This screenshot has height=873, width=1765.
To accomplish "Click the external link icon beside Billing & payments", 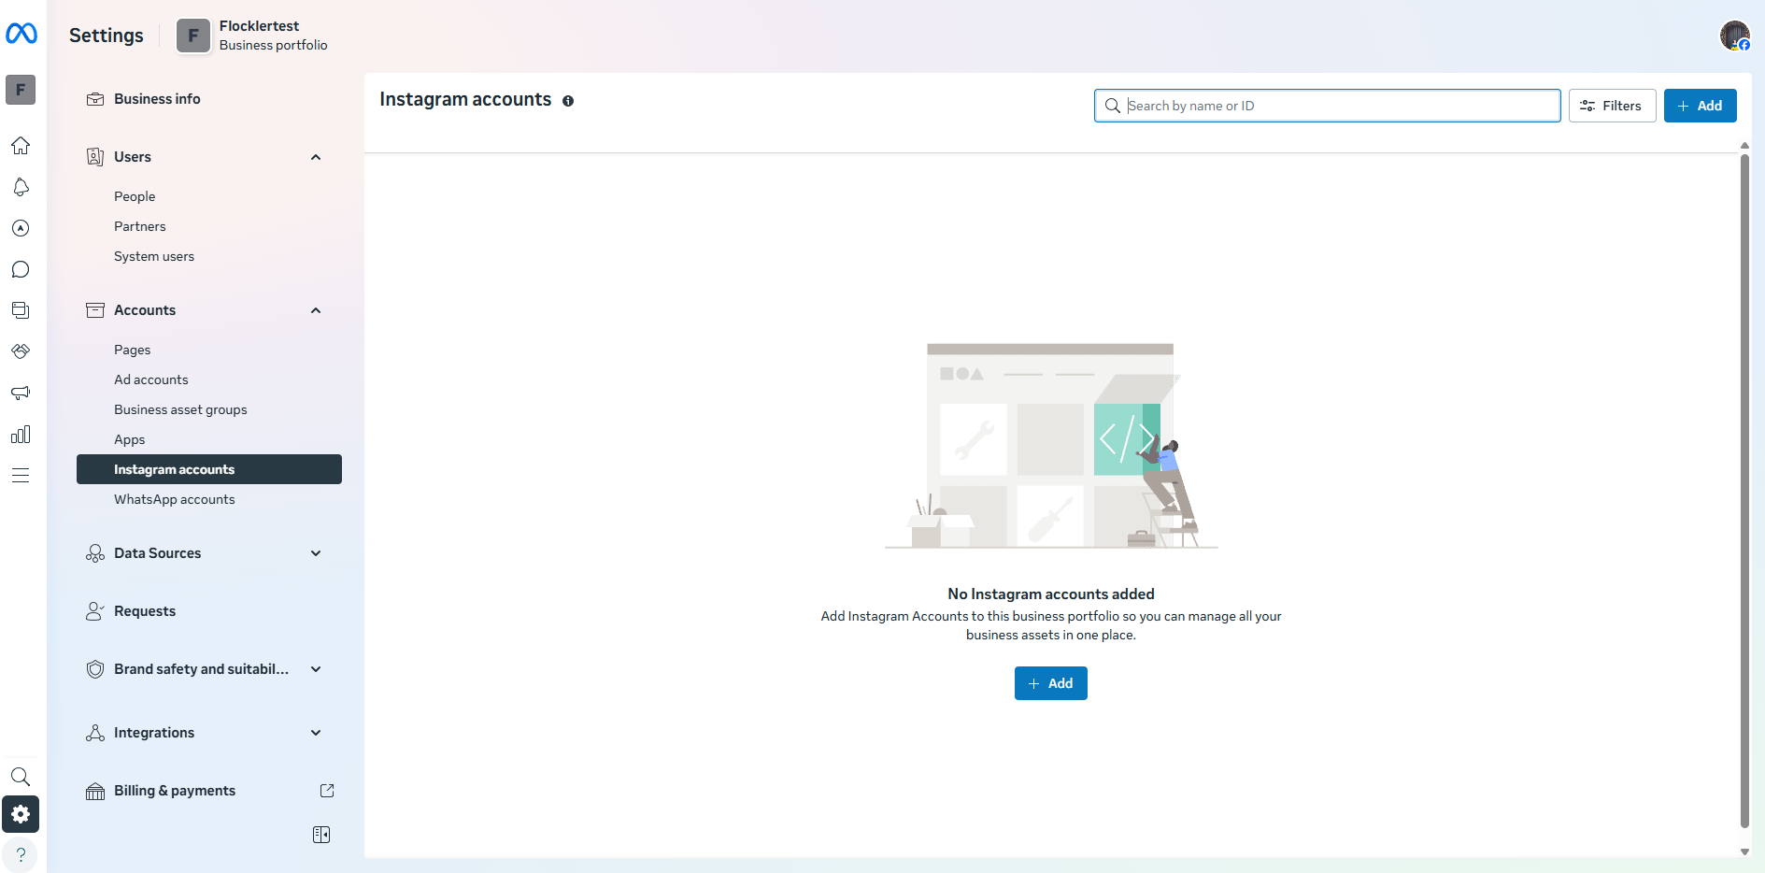I will pyautogui.click(x=327, y=791).
